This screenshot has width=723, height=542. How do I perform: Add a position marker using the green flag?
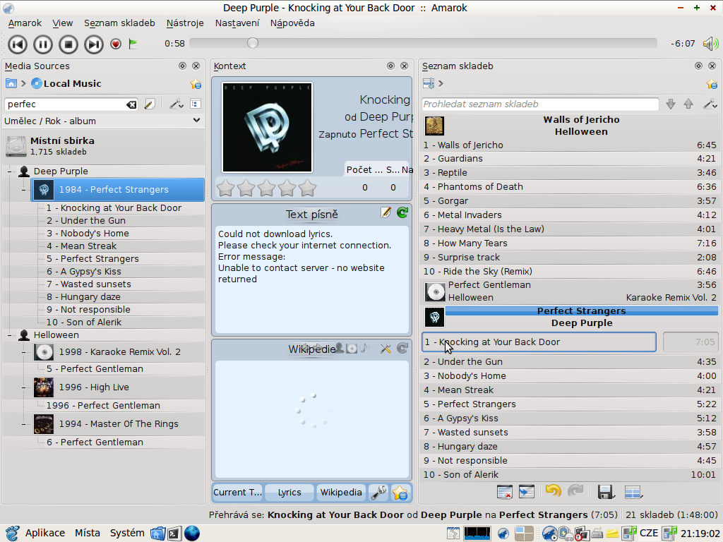pos(133,44)
